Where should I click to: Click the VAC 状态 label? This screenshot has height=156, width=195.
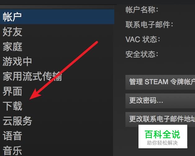(x=143, y=39)
